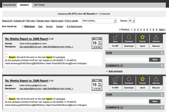The width and height of the screenshot is (169, 112).
Task: Click Recover button in first result
Action: click(x=156, y=46)
